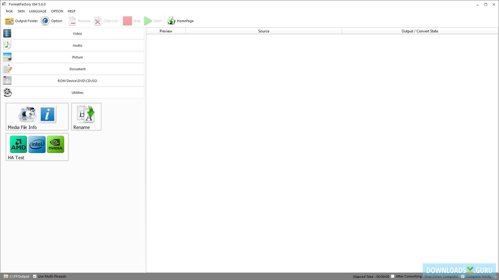The height and width of the screenshot is (280, 499).
Task: Expand the ROM Device\DVD\CD\ISO section
Action: coord(73,81)
